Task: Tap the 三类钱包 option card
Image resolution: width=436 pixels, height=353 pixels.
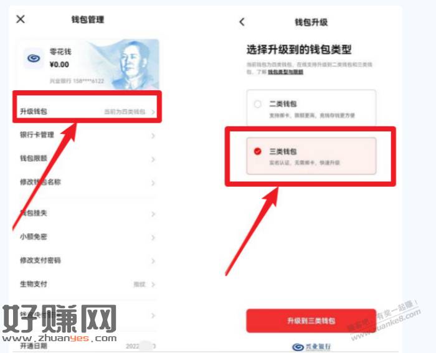Action: (311, 156)
